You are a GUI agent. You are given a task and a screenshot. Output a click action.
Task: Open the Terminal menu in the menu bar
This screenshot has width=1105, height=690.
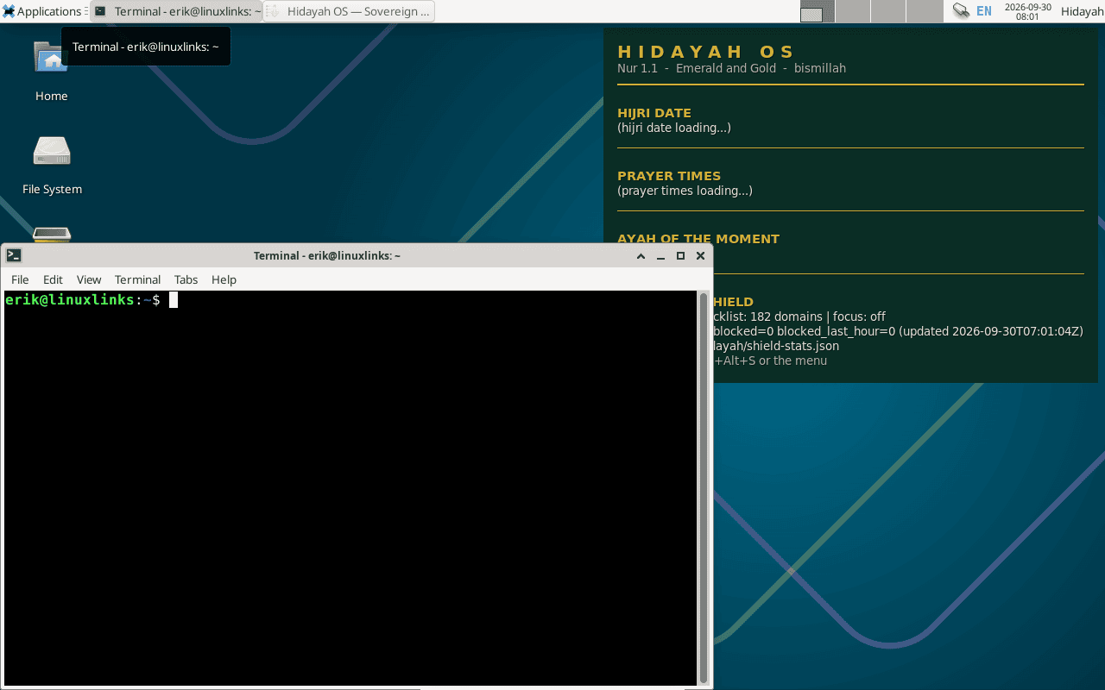click(x=138, y=279)
